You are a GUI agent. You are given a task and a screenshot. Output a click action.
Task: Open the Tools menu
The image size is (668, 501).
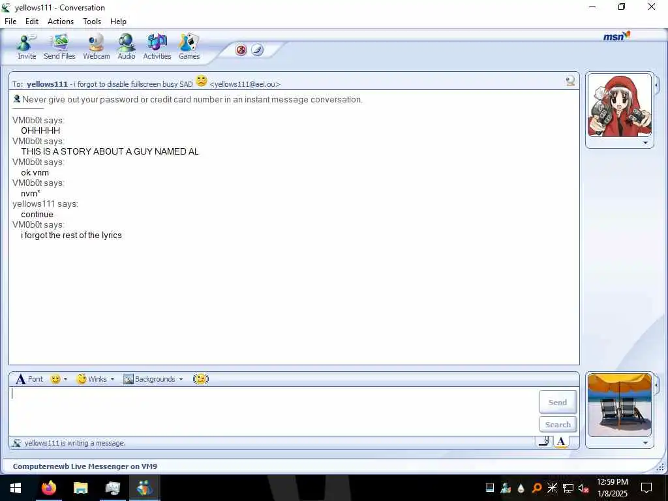coord(91,22)
